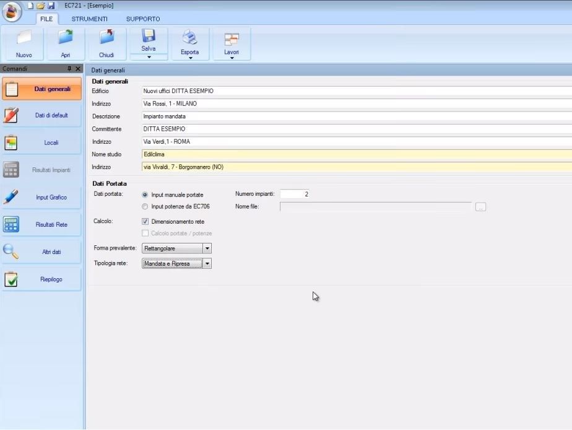
Task: Open the Input Grafico sidebar section
Action: [41, 197]
